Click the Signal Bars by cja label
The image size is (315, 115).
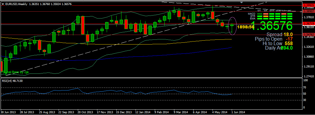click(15, 72)
